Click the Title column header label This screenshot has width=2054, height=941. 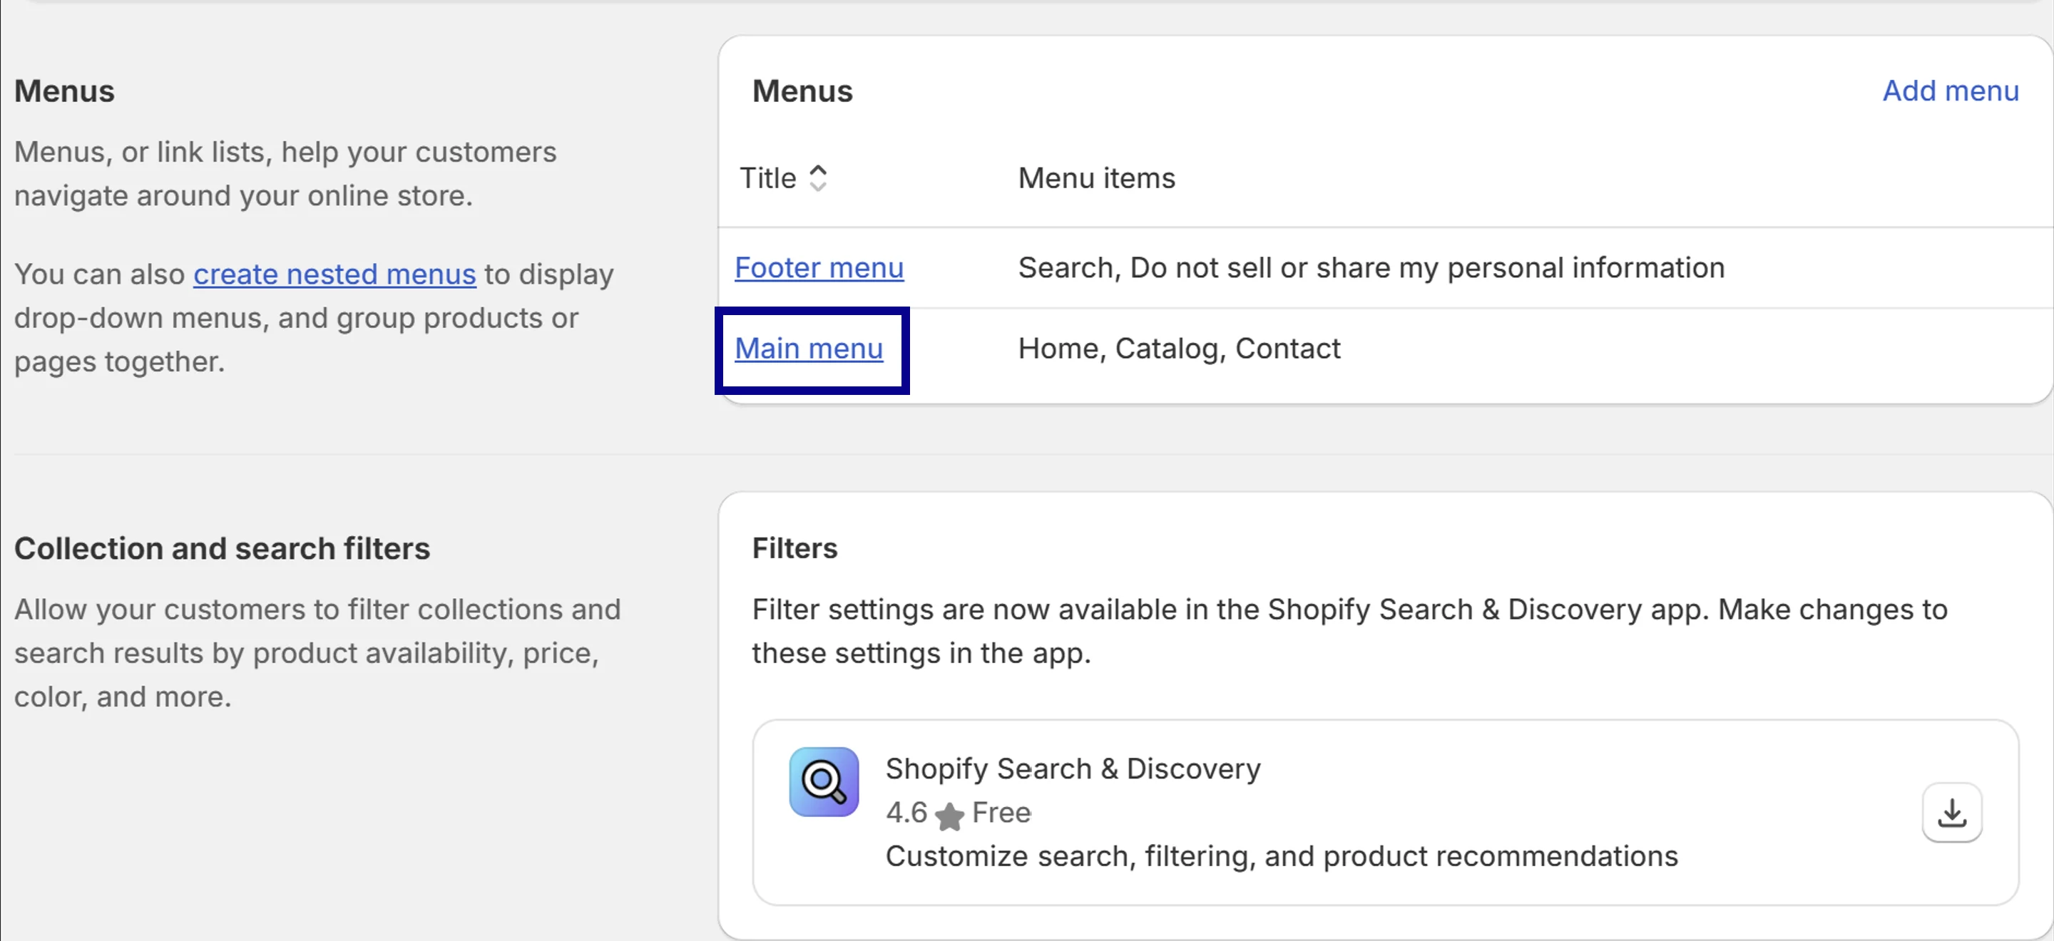click(x=768, y=178)
